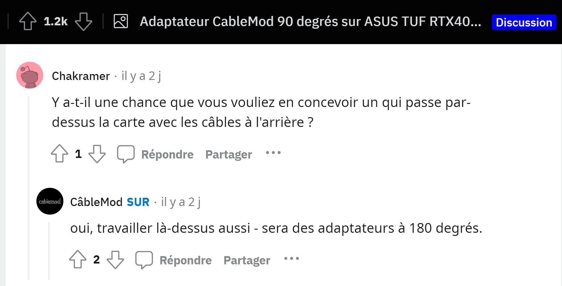Screen dimensions: 562x286
Task: Click Répondre under CâbleMod's reply
Action: point(185,260)
